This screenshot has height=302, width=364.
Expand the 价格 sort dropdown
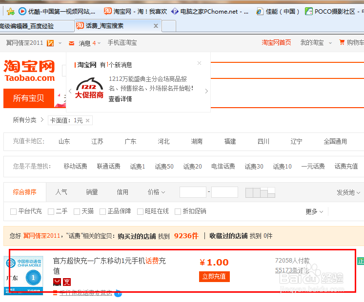156,192
